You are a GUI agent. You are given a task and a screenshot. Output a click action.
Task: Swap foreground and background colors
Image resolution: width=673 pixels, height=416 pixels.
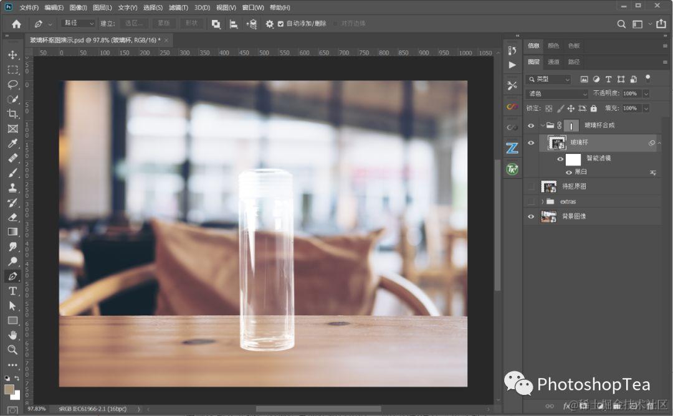17,378
